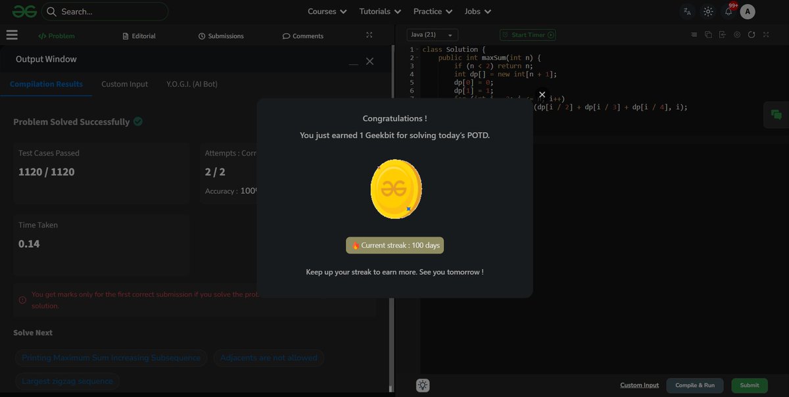Close the Output Window

pyautogui.click(x=370, y=61)
